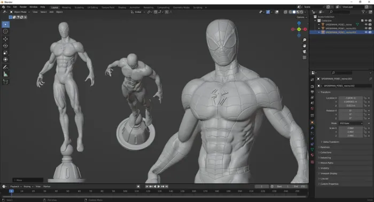Image resolution: width=374 pixels, height=202 pixels.
Task: Open the Material properties tab
Action: tap(312, 155)
